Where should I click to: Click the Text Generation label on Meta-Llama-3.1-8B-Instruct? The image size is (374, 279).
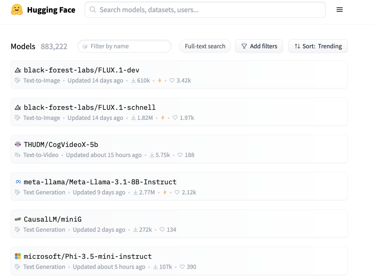point(44,192)
